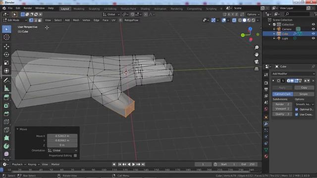Select the Knife tool
This screenshot has width=317, height=178.
point(6,130)
